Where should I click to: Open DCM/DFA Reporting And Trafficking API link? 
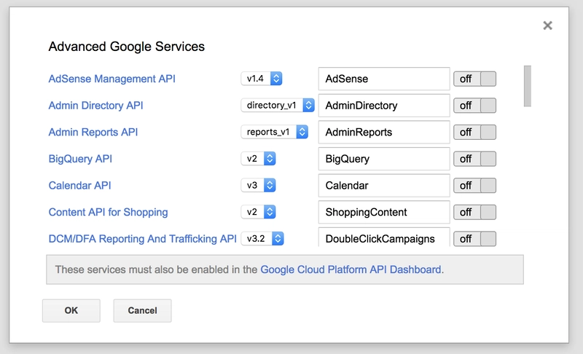click(x=142, y=238)
